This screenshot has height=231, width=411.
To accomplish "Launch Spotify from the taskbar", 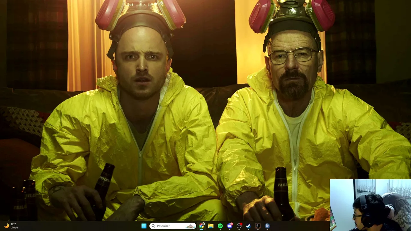I will pyautogui.click(x=220, y=226).
